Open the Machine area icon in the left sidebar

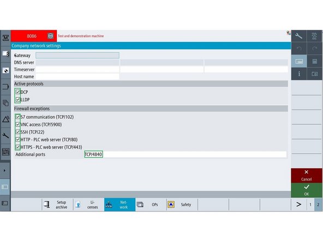click(5, 38)
